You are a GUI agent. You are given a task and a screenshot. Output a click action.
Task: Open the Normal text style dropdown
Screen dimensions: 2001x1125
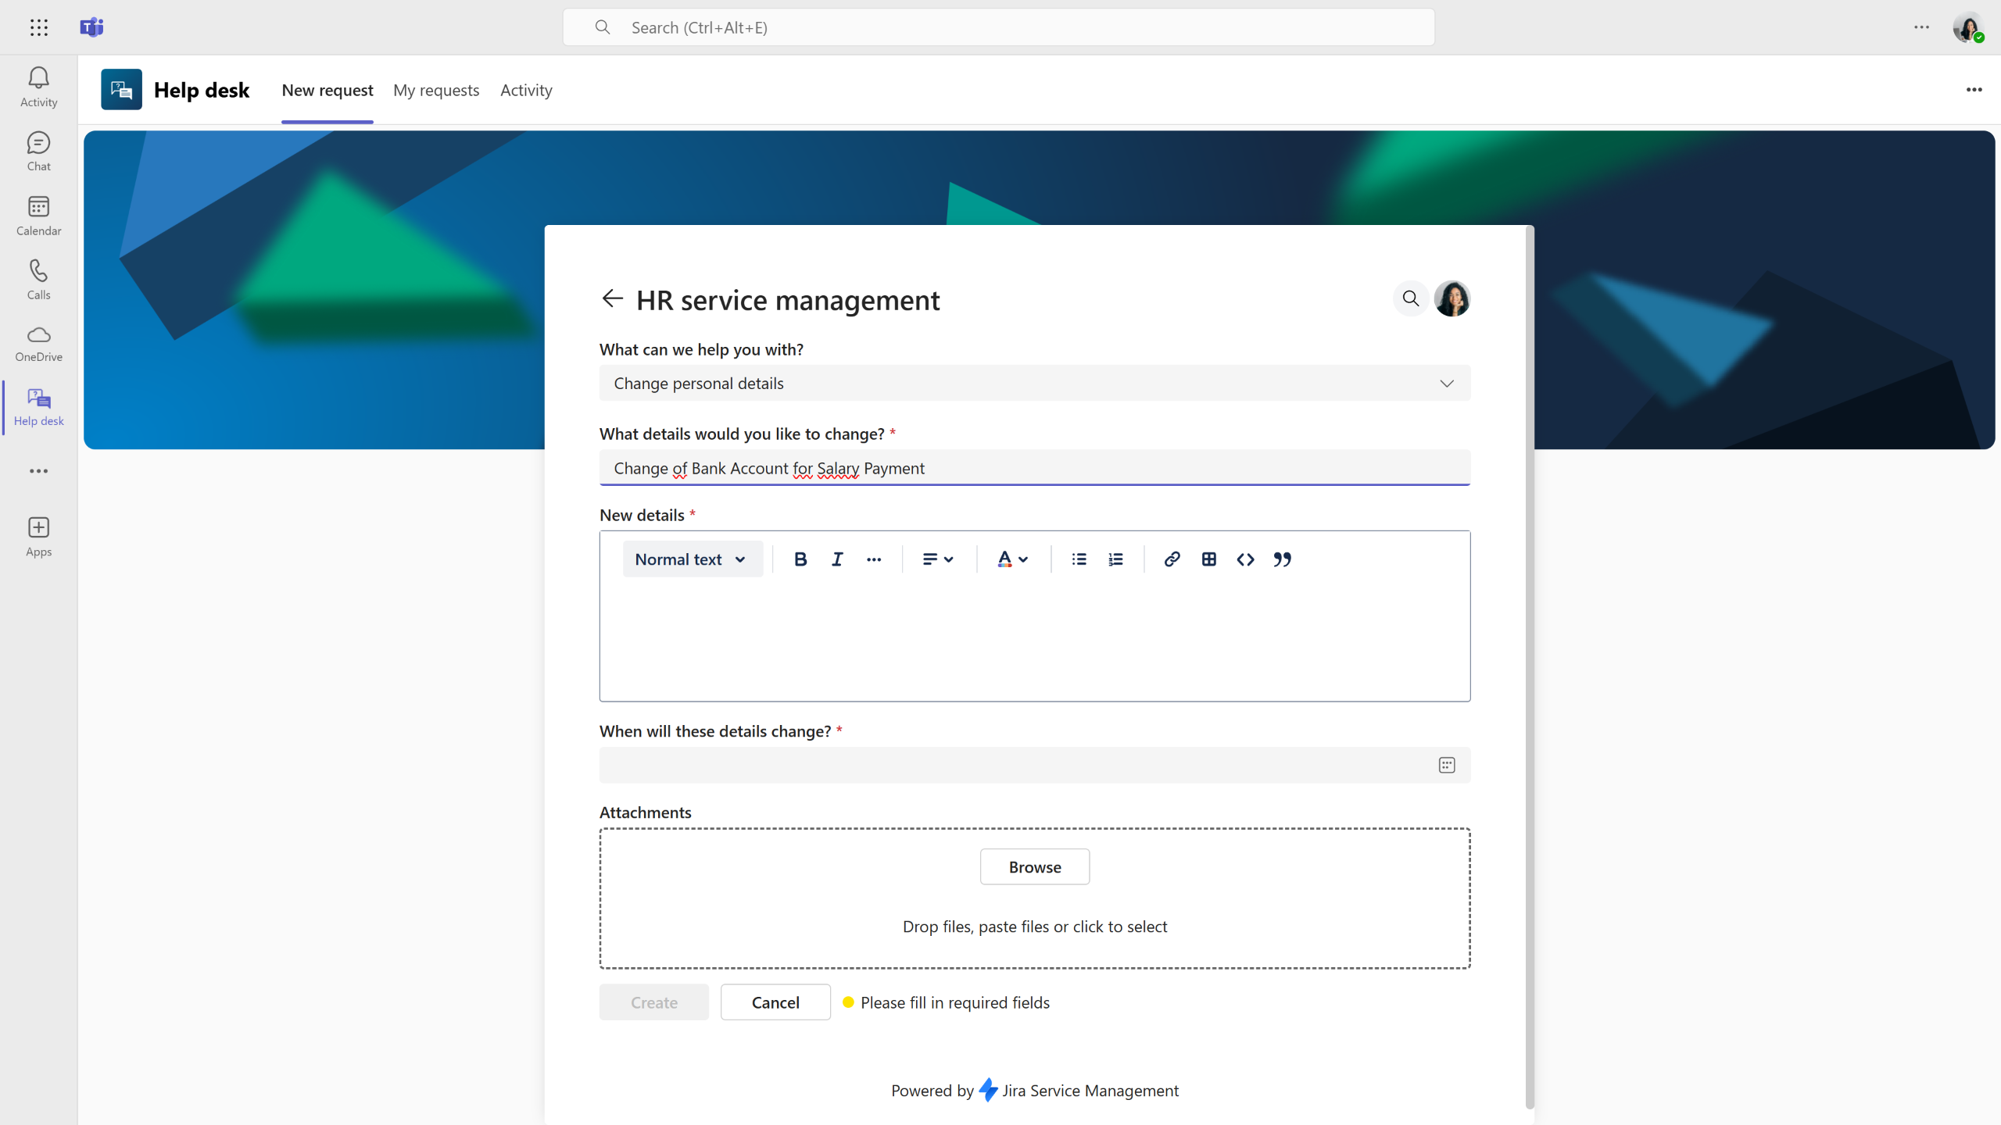(x=691, y=559)
